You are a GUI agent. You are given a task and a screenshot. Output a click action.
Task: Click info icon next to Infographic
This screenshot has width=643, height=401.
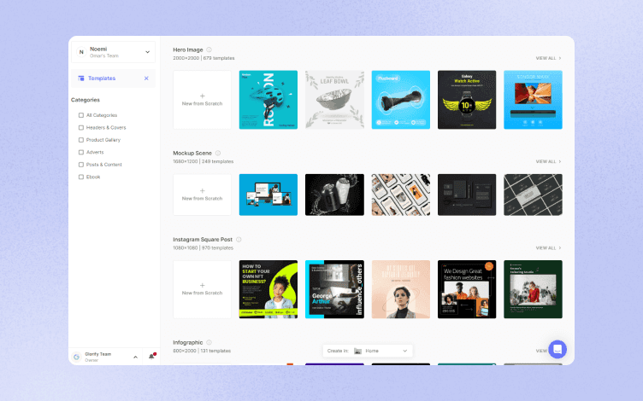pyautogui.click(x=209, y=342)
